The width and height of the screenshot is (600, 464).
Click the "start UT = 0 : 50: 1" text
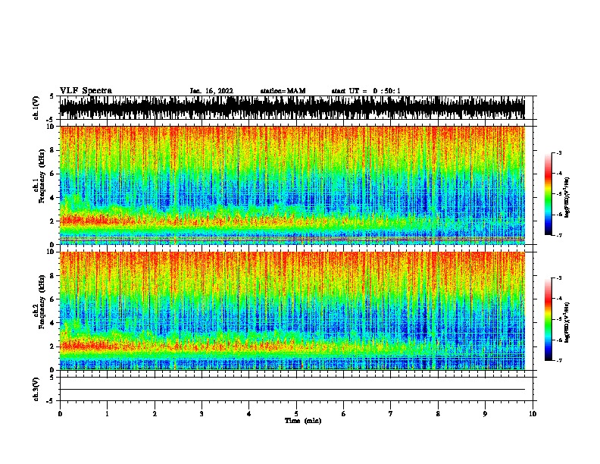366,91
